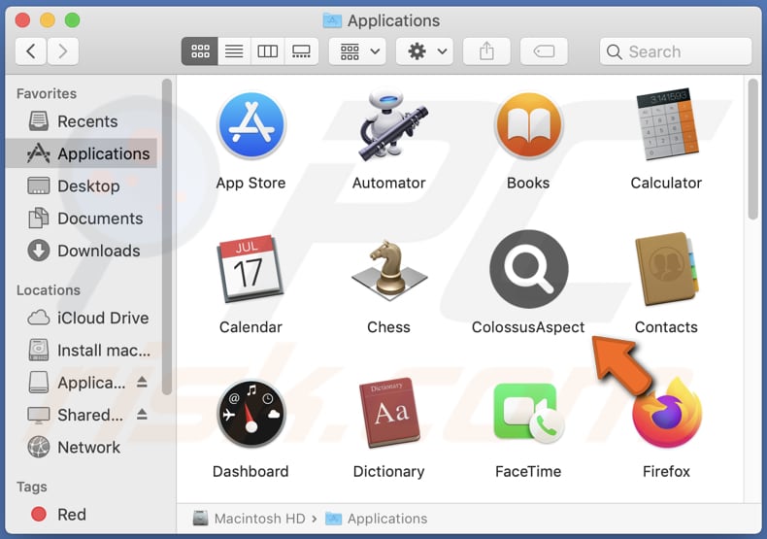767x539 pixels.
Task: Click the Edit Tags button
Action: (544, 51)
